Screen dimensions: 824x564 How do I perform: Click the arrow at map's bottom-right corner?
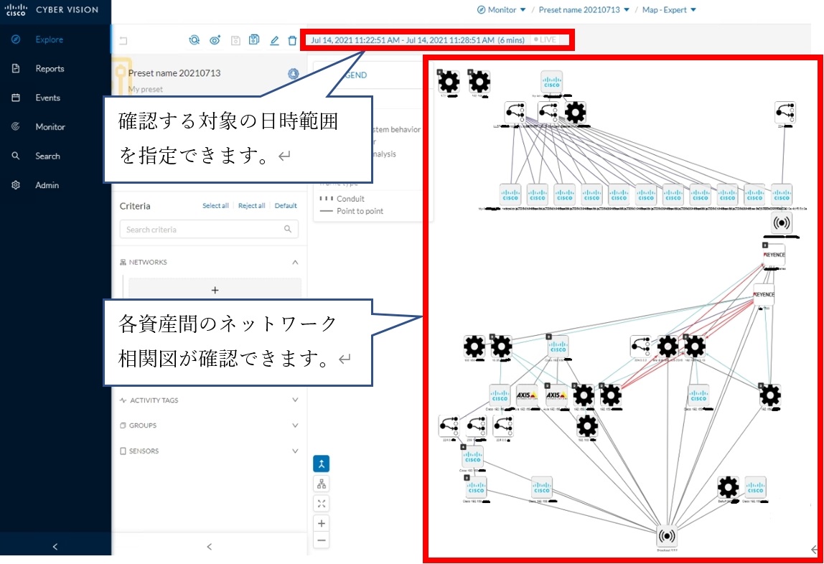click(815, 550)
